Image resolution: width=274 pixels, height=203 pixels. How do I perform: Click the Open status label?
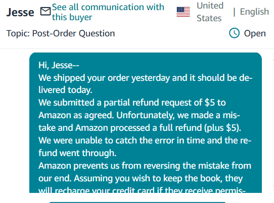click(255, 33)
